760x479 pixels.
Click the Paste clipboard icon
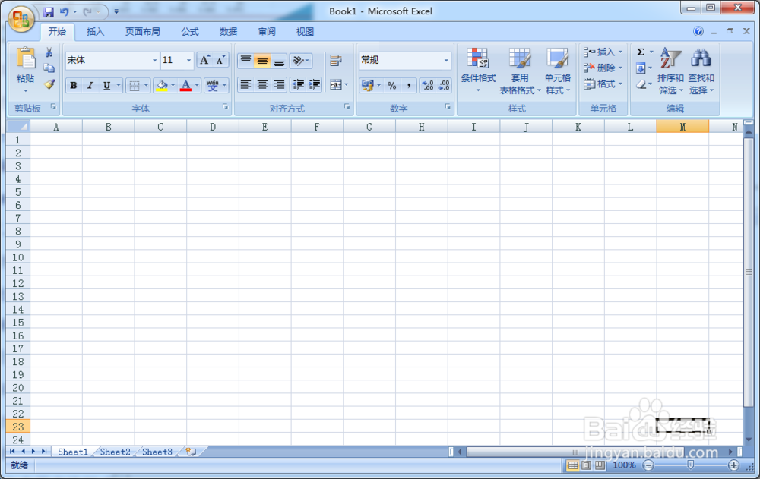[25, 59]
